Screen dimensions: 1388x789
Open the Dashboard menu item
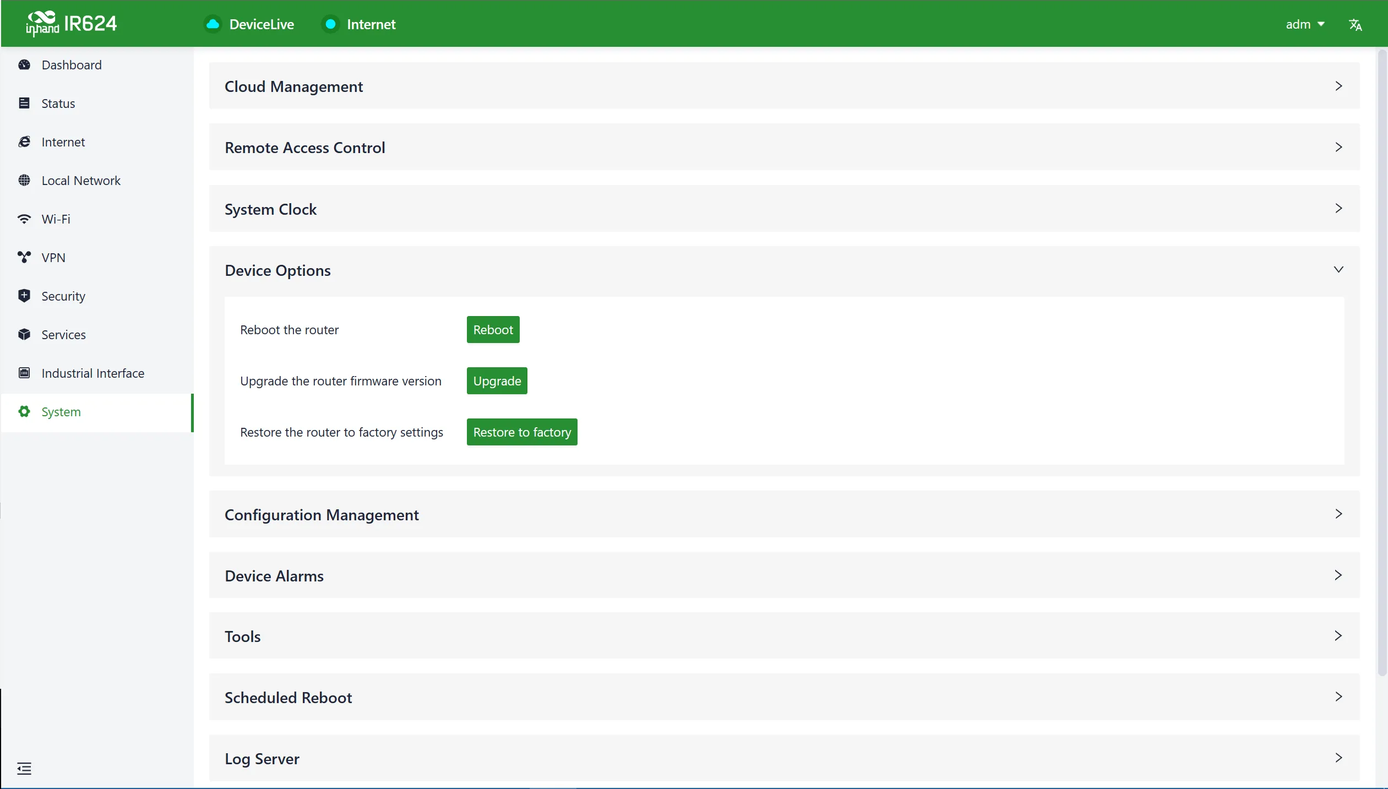[97, 65]
